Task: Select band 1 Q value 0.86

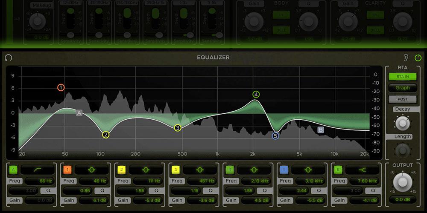Action: (x=78, y=191)
